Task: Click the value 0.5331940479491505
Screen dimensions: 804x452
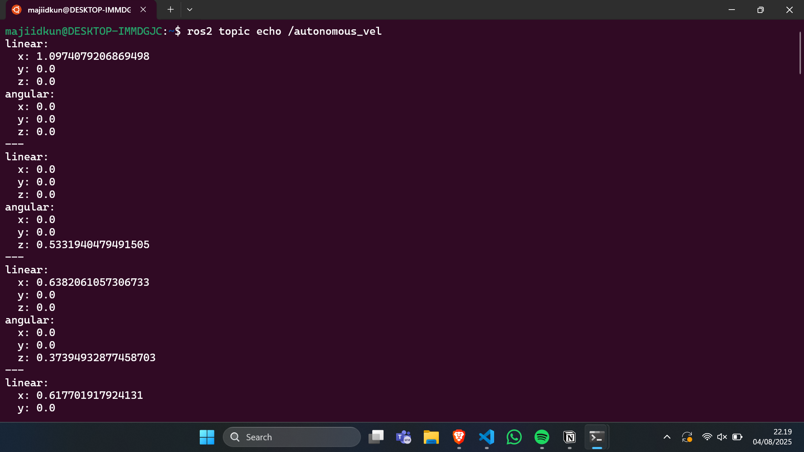Action: point(93,245)
